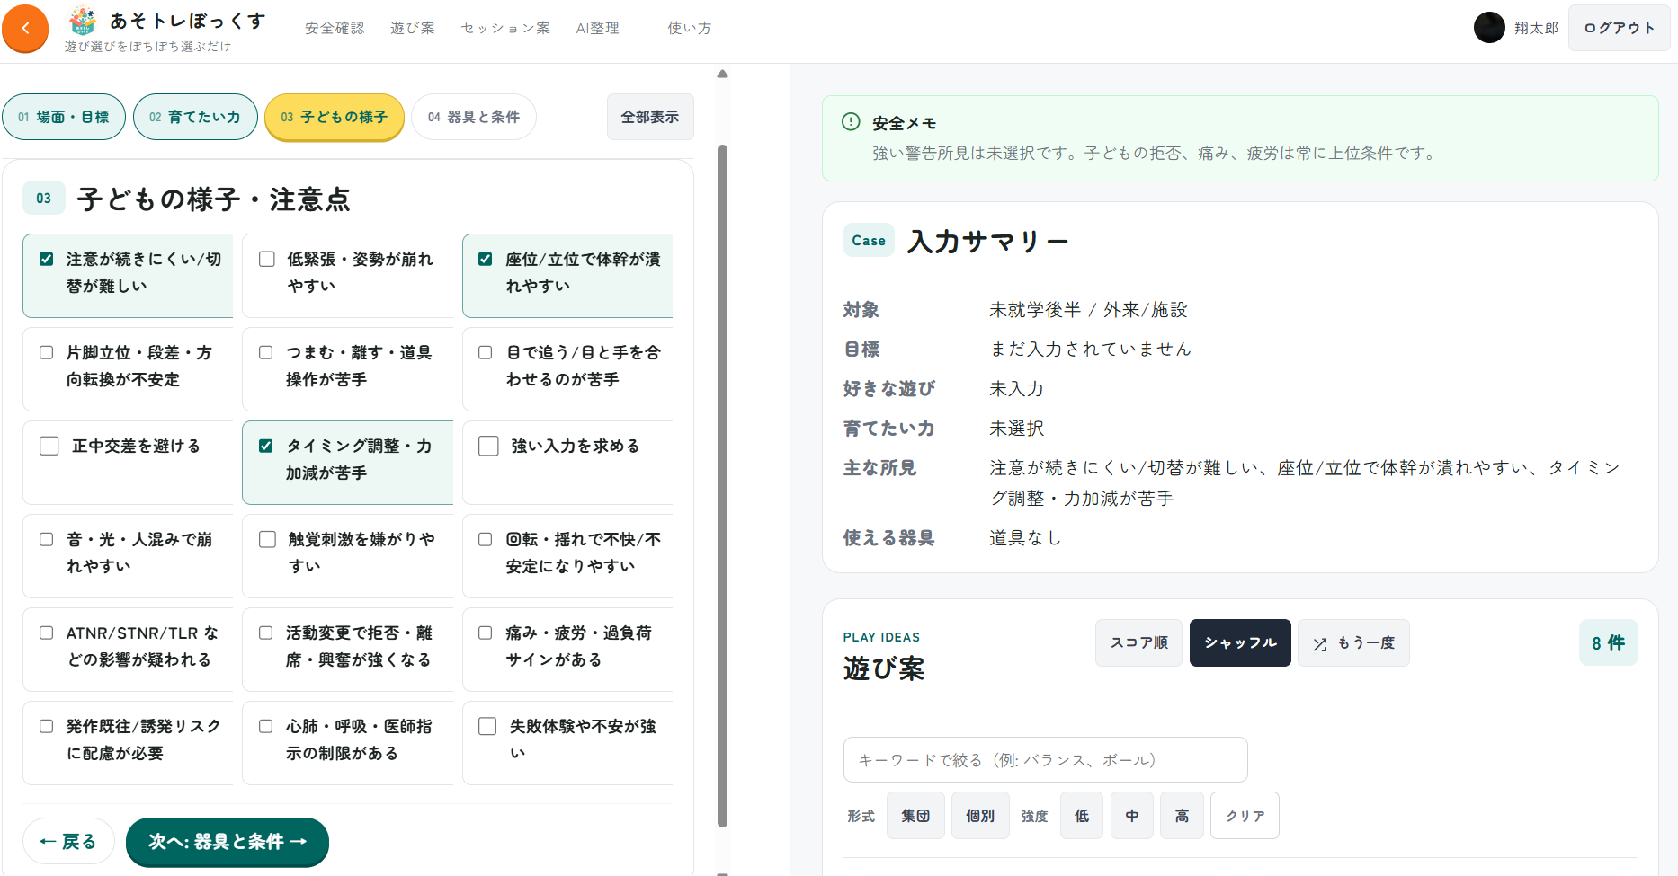Check 目で追う/目と手を合わせるのが苦手
Viewport: 1678px width, 876px height.
pyautogui.click(x=486, y=353)
